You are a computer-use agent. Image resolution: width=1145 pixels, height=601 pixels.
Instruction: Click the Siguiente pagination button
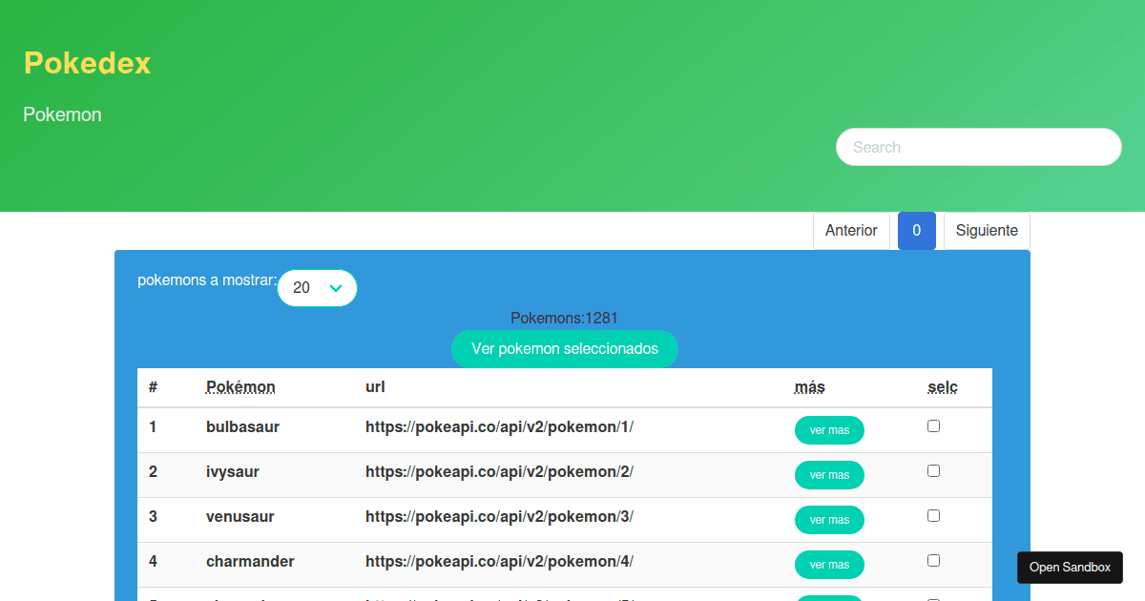(987, 230)
